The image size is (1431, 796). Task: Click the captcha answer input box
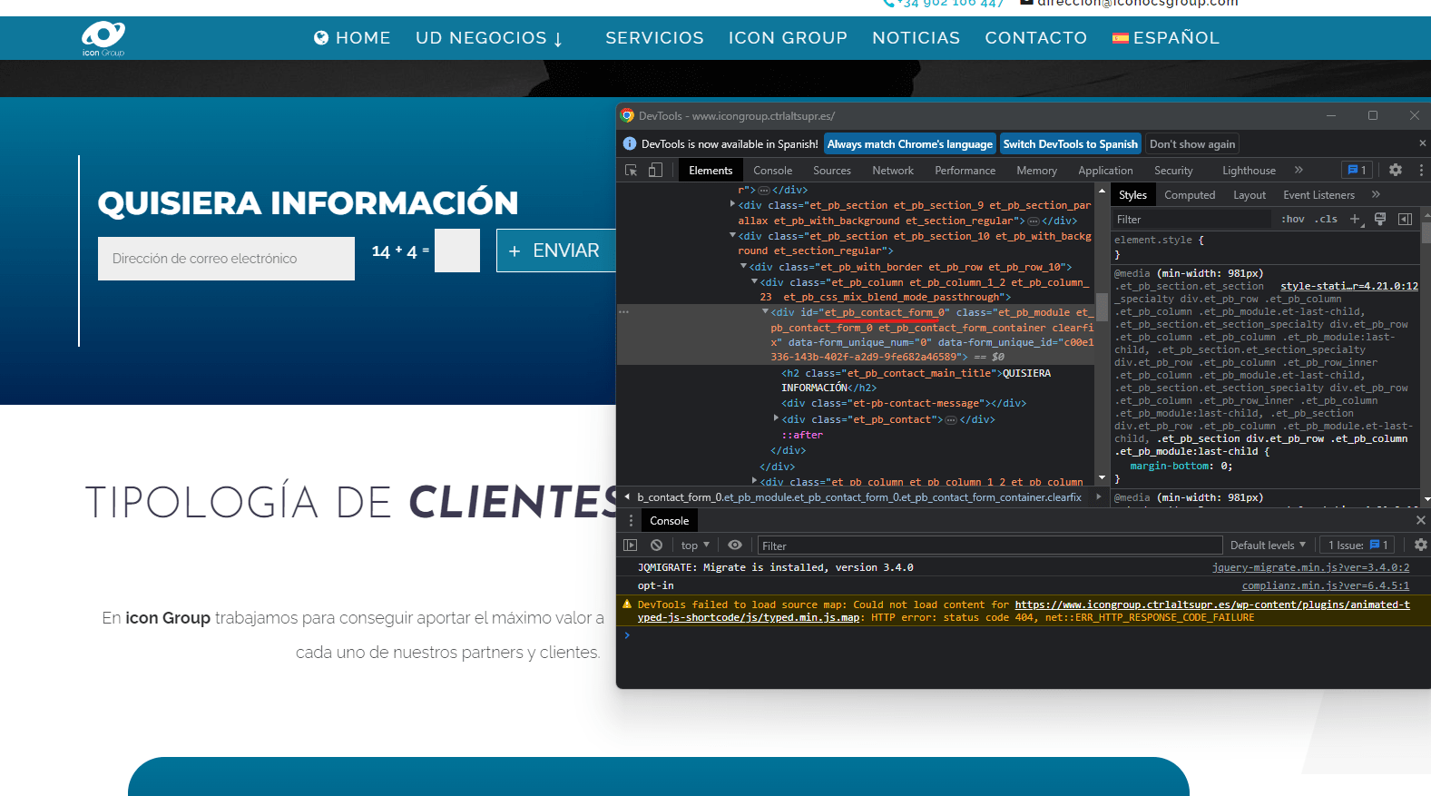pos(457,251)
